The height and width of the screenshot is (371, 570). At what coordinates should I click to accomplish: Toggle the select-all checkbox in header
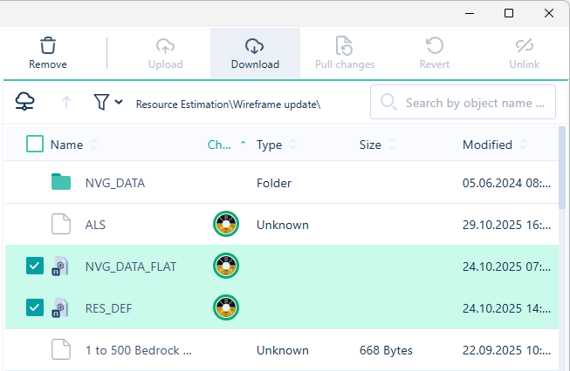pos(35,145)
